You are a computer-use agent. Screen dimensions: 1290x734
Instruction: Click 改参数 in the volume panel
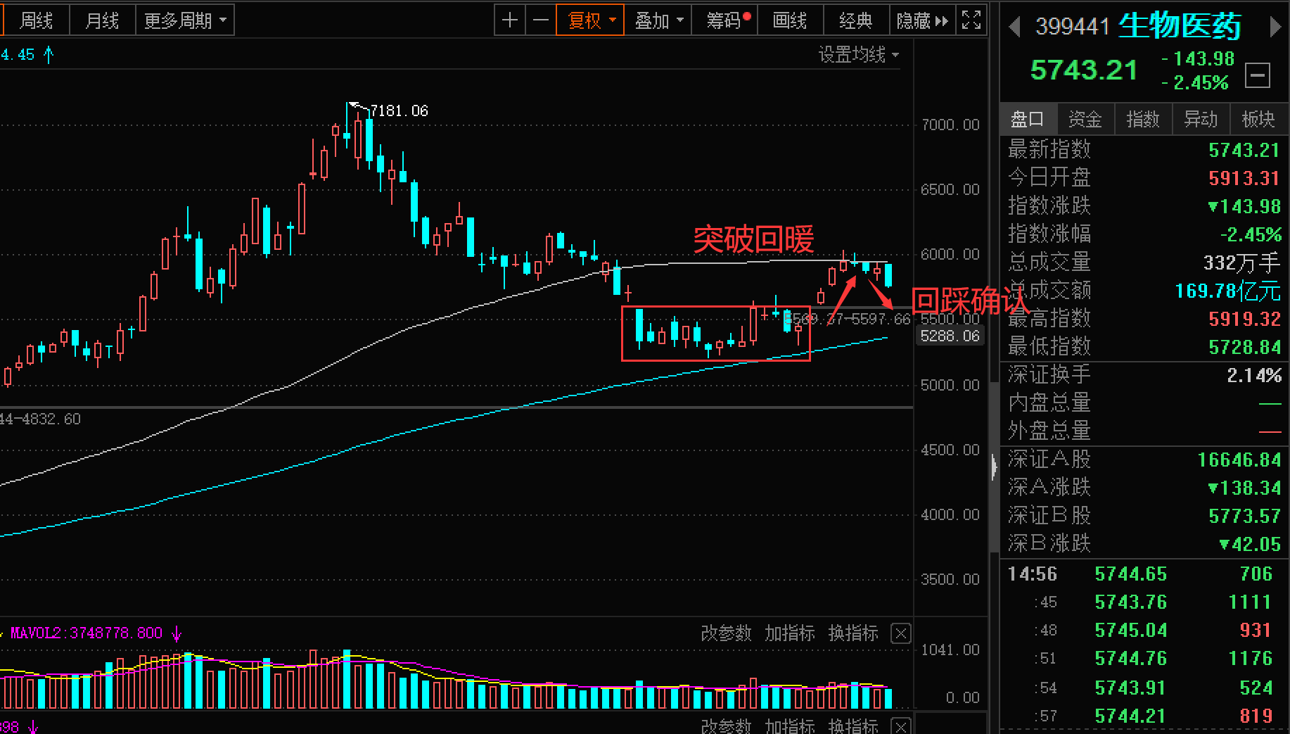(x=726, y=633)
